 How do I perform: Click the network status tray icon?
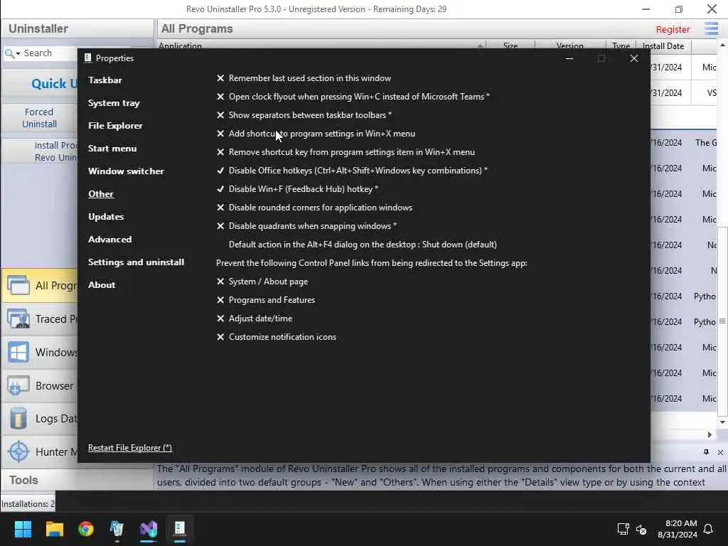coord(623,529)
